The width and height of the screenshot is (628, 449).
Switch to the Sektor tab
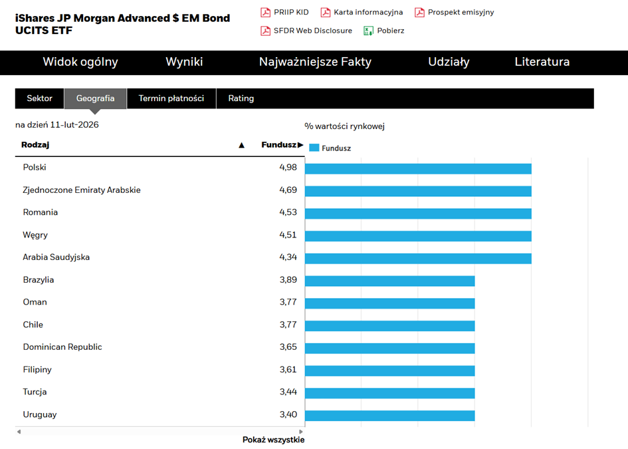point(40,98)
